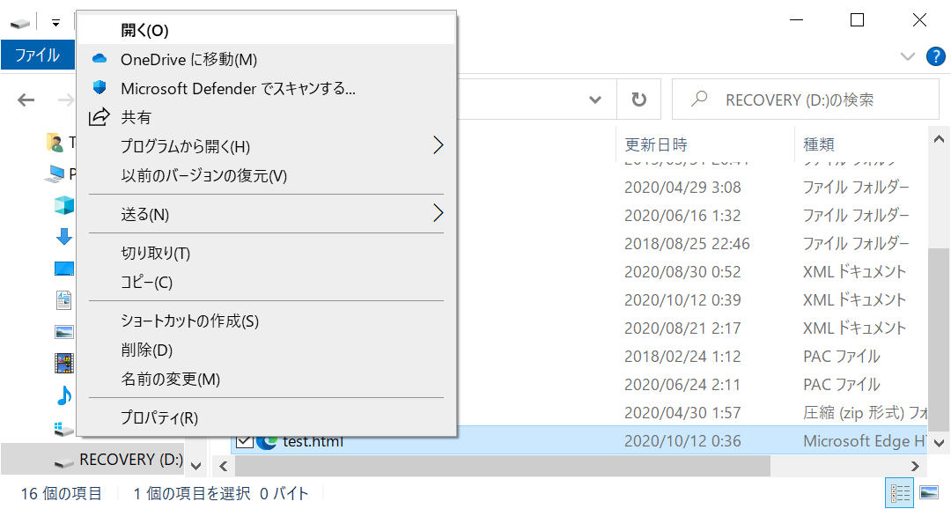Expand Open with (プログラムから開く) submenu

(x=266, y=146)
